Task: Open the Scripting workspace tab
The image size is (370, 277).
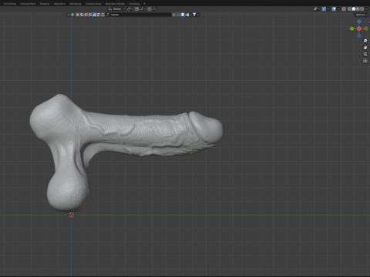Action: (134, 4)
